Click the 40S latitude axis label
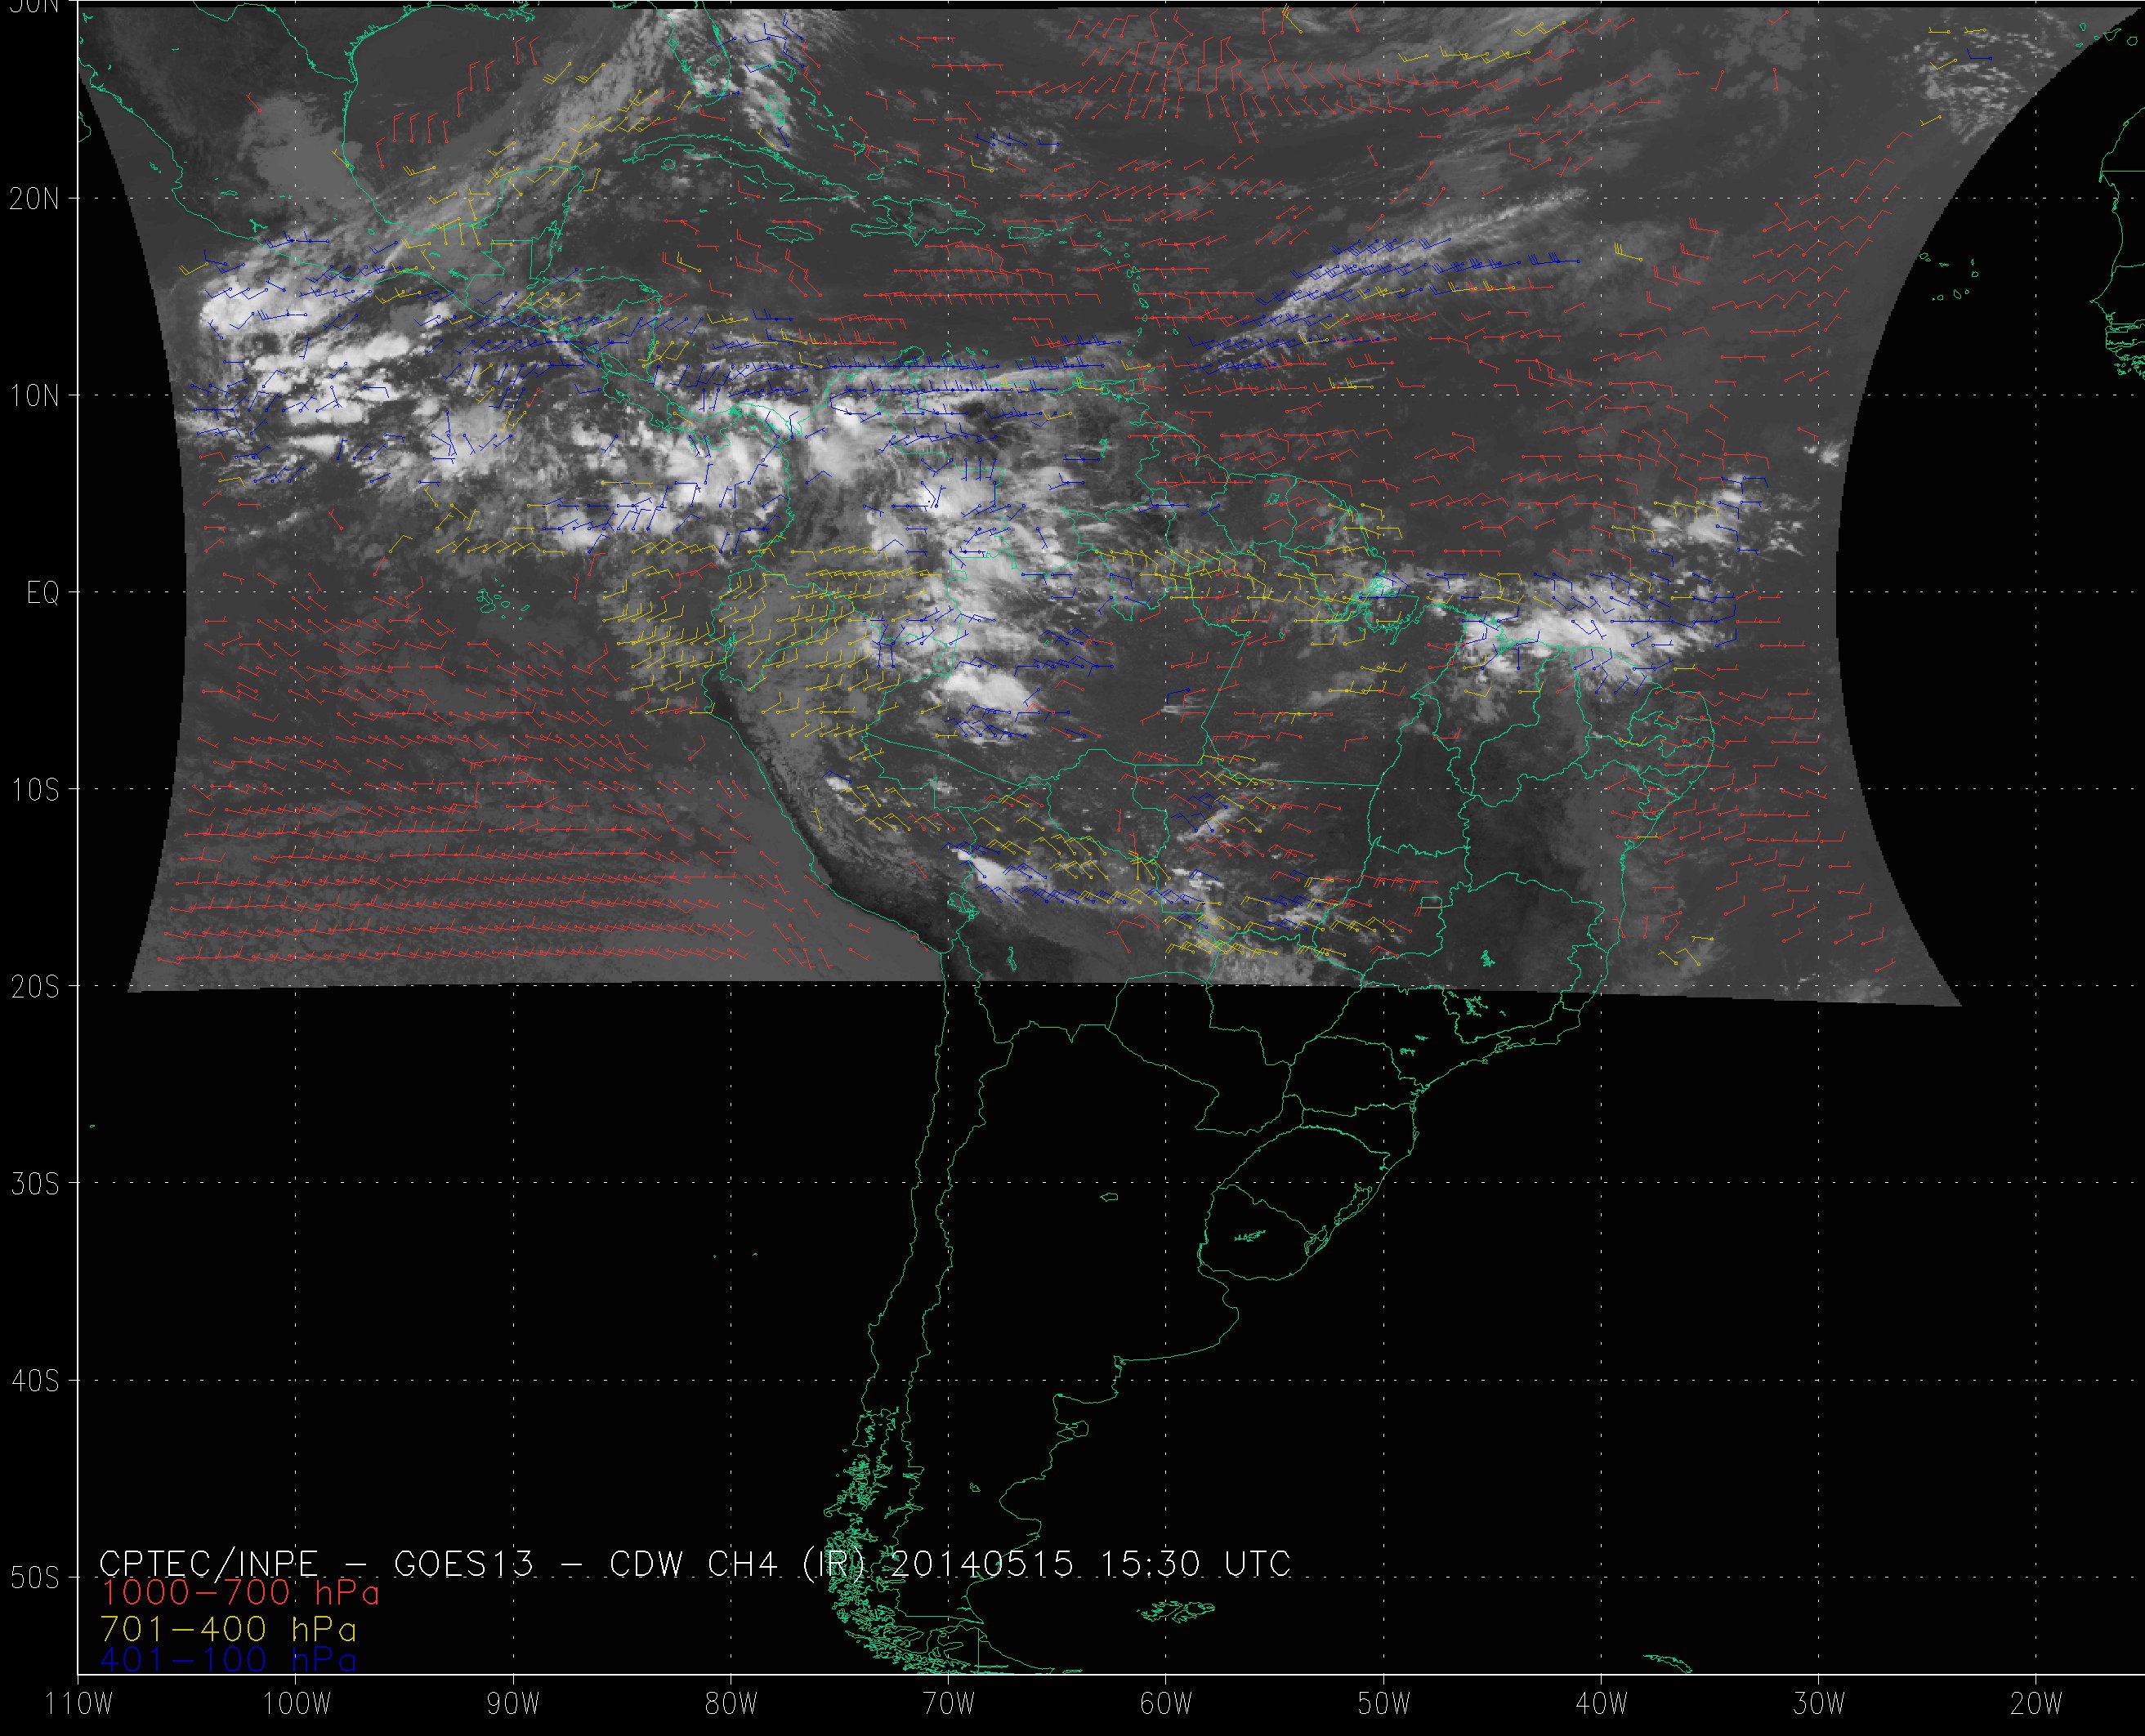 (x=35, y=1381)
